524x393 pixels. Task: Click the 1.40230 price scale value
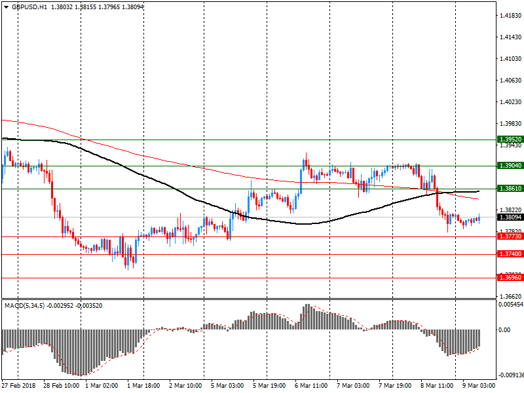(x=510, y=102)
